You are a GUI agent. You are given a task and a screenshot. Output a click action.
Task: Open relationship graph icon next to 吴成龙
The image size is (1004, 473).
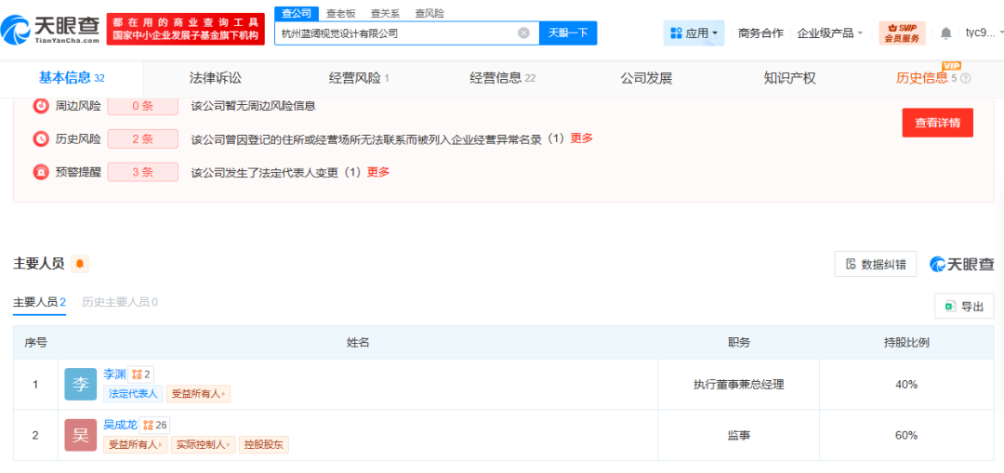tap(154, 425)
